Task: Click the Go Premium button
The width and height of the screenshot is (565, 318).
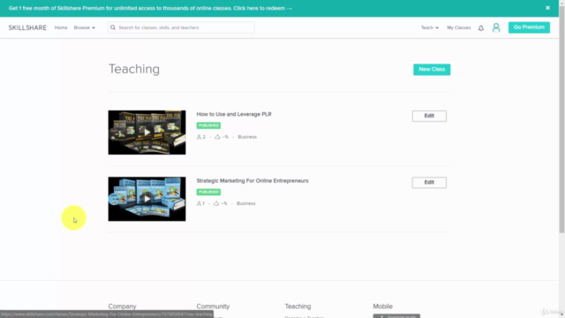Action: pyautogui.click(x=529, y=27)
